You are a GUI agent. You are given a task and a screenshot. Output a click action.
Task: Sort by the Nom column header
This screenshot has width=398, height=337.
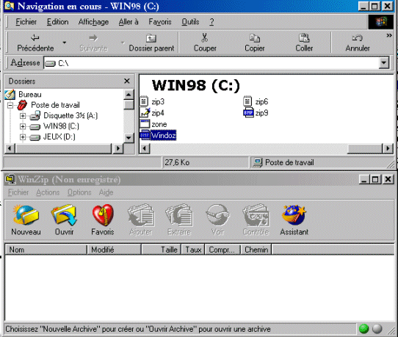coord(46,250)
